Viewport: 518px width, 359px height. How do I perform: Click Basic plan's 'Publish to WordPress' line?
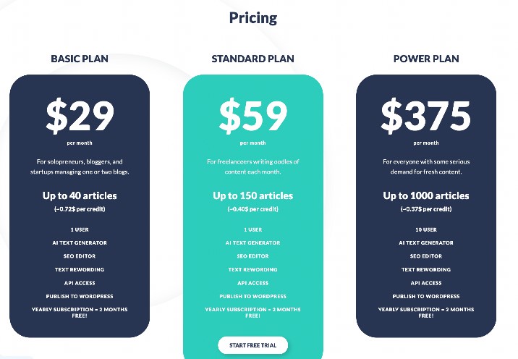(x=80, y=296)
